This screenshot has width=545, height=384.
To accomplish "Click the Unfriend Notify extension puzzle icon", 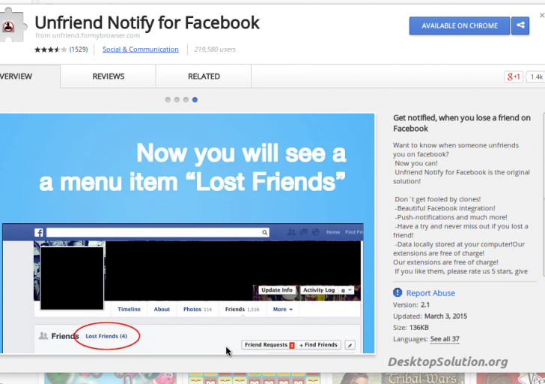I will tap(13, 25).
